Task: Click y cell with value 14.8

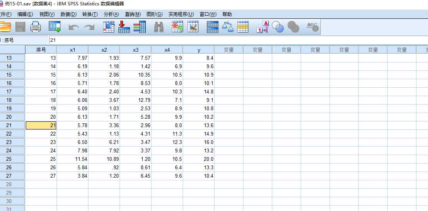Action: click(x=199, y=92)
